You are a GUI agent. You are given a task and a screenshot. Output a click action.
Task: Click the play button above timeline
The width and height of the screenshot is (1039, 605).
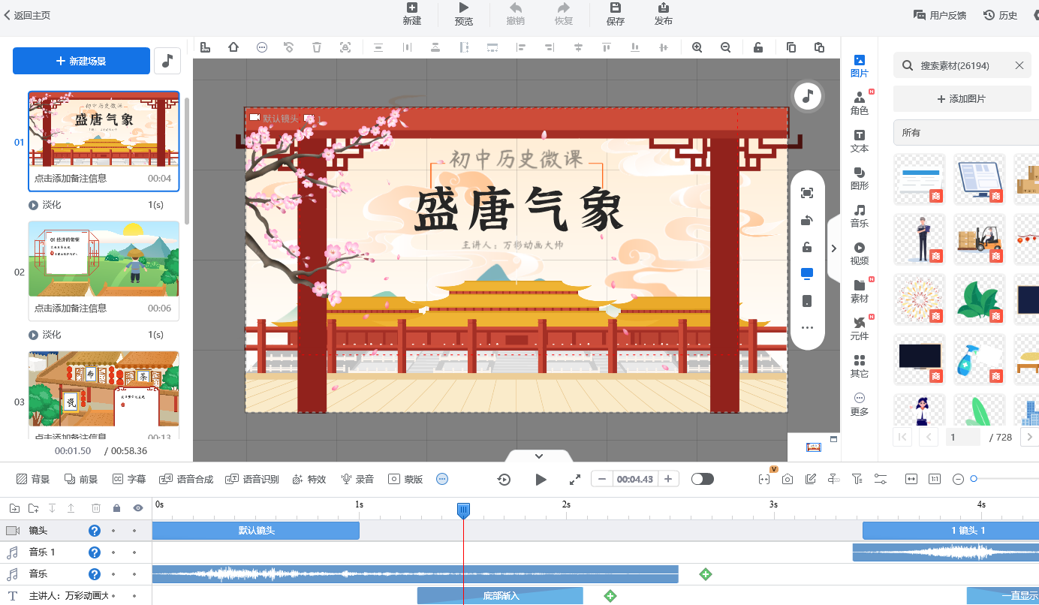tap(541, 479)
